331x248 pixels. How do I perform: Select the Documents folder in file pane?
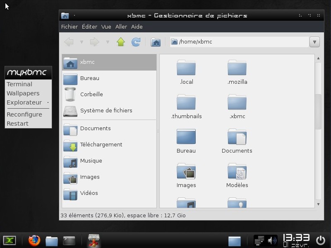coord(237,137)
